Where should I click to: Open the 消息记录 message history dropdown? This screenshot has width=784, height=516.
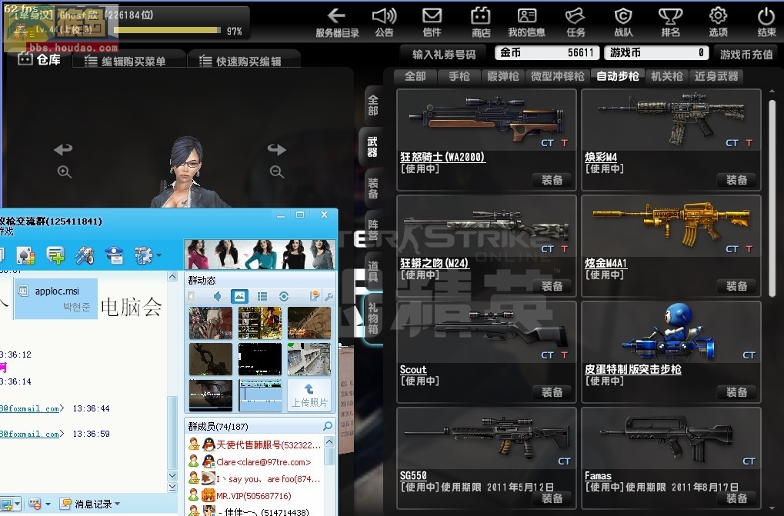tap(90, 504)
